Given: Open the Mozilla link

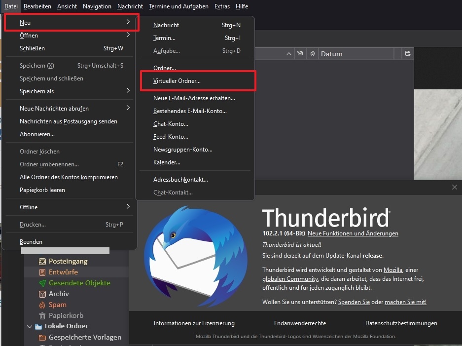Looking at the screenshot, I should 393,270.
